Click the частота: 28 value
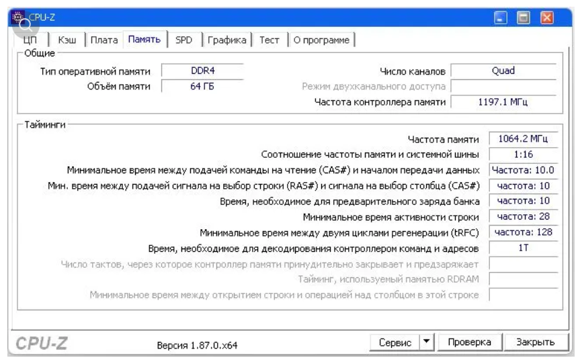Screen dimensions: 578x360 click(523, 217)
